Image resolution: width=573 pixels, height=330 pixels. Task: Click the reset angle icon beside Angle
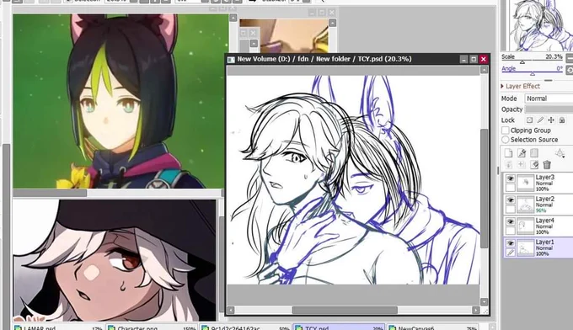tap(570, 70)
